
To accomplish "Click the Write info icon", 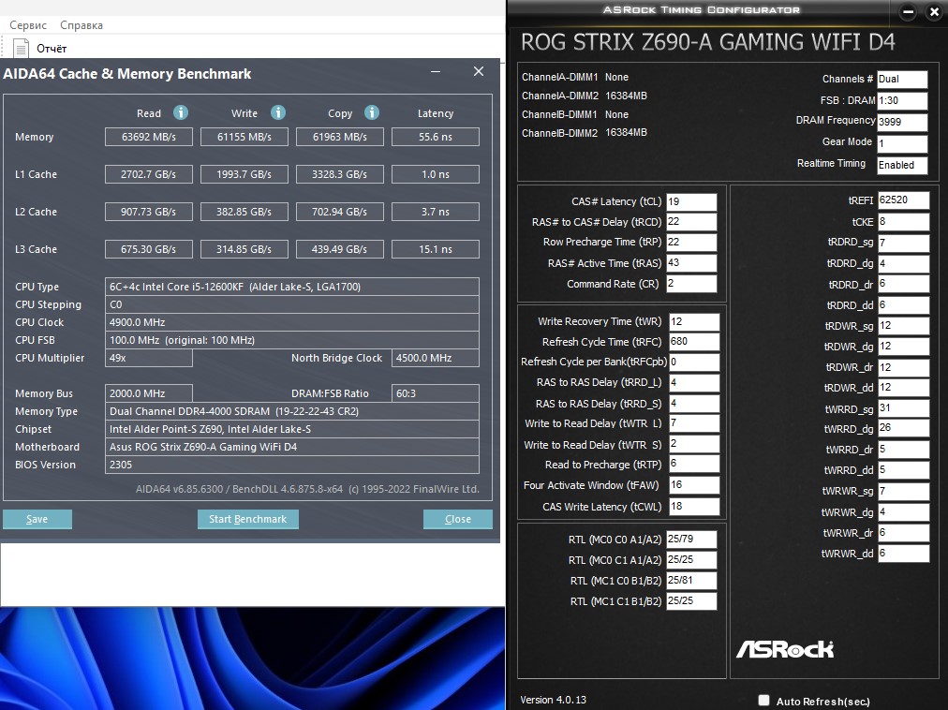I will 277,112.
